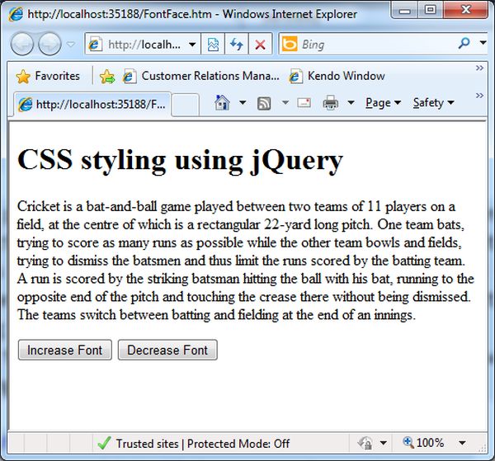Viewport: 495px width, 461px height.
Task: Select the localhost:35188 page tab
Action: pos(92,104)
